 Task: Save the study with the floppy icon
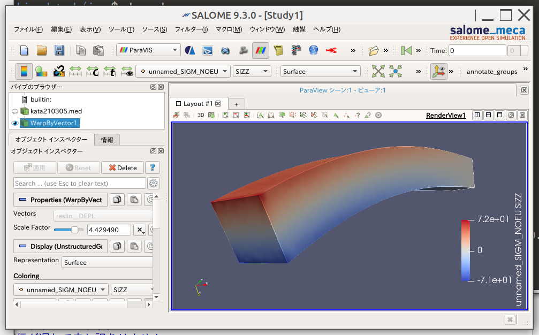(59, 50)
